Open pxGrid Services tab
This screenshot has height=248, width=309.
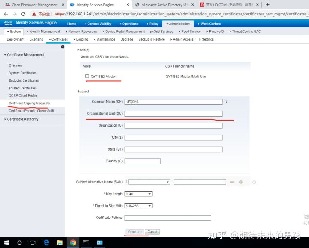(161, 32)
